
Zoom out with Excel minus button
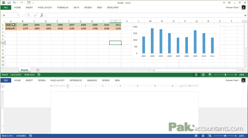(215, 75)
